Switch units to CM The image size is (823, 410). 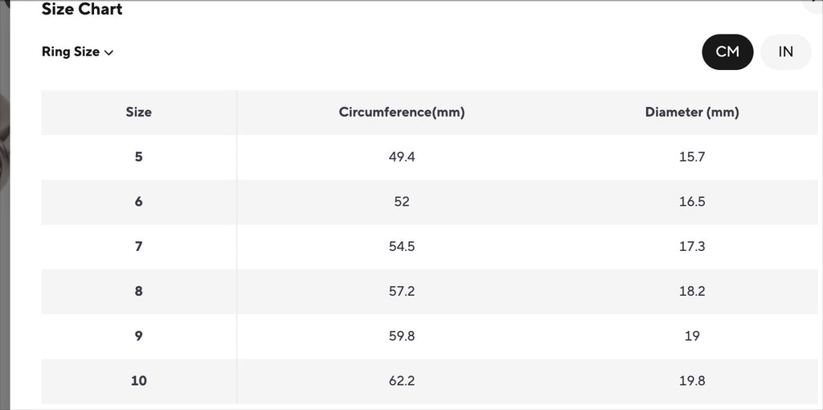click(x=727, y=51)
